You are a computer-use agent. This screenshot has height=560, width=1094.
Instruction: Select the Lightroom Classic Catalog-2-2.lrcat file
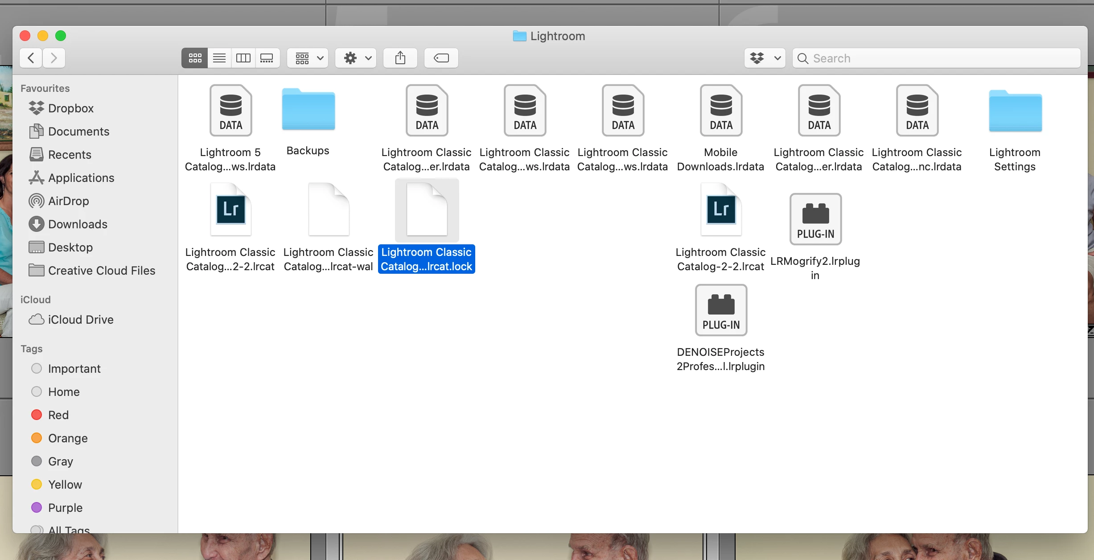point(720,210)
